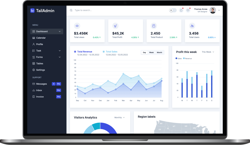Click the Sales legend color dot

[x=176, y=58]
